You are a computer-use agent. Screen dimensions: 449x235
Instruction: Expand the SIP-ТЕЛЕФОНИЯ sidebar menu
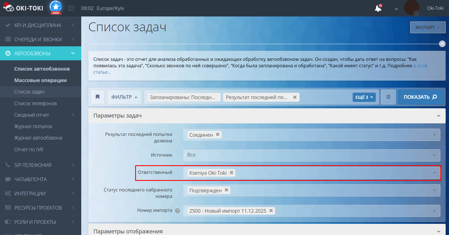[33, 165]
